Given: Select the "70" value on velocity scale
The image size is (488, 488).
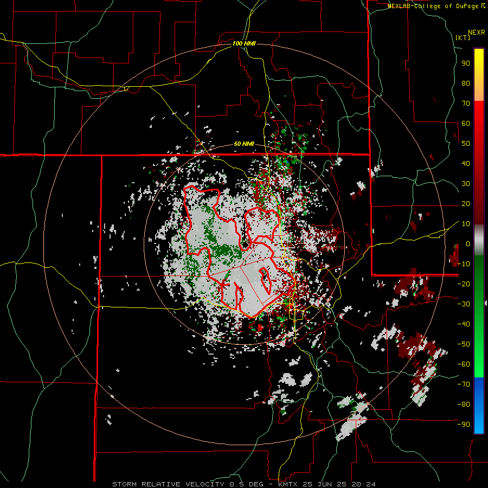Looking at the screenshot, I should click(x=466, y=104).
